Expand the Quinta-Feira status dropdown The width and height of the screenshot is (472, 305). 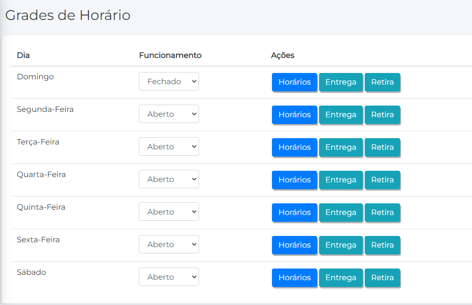coord(169,212)
